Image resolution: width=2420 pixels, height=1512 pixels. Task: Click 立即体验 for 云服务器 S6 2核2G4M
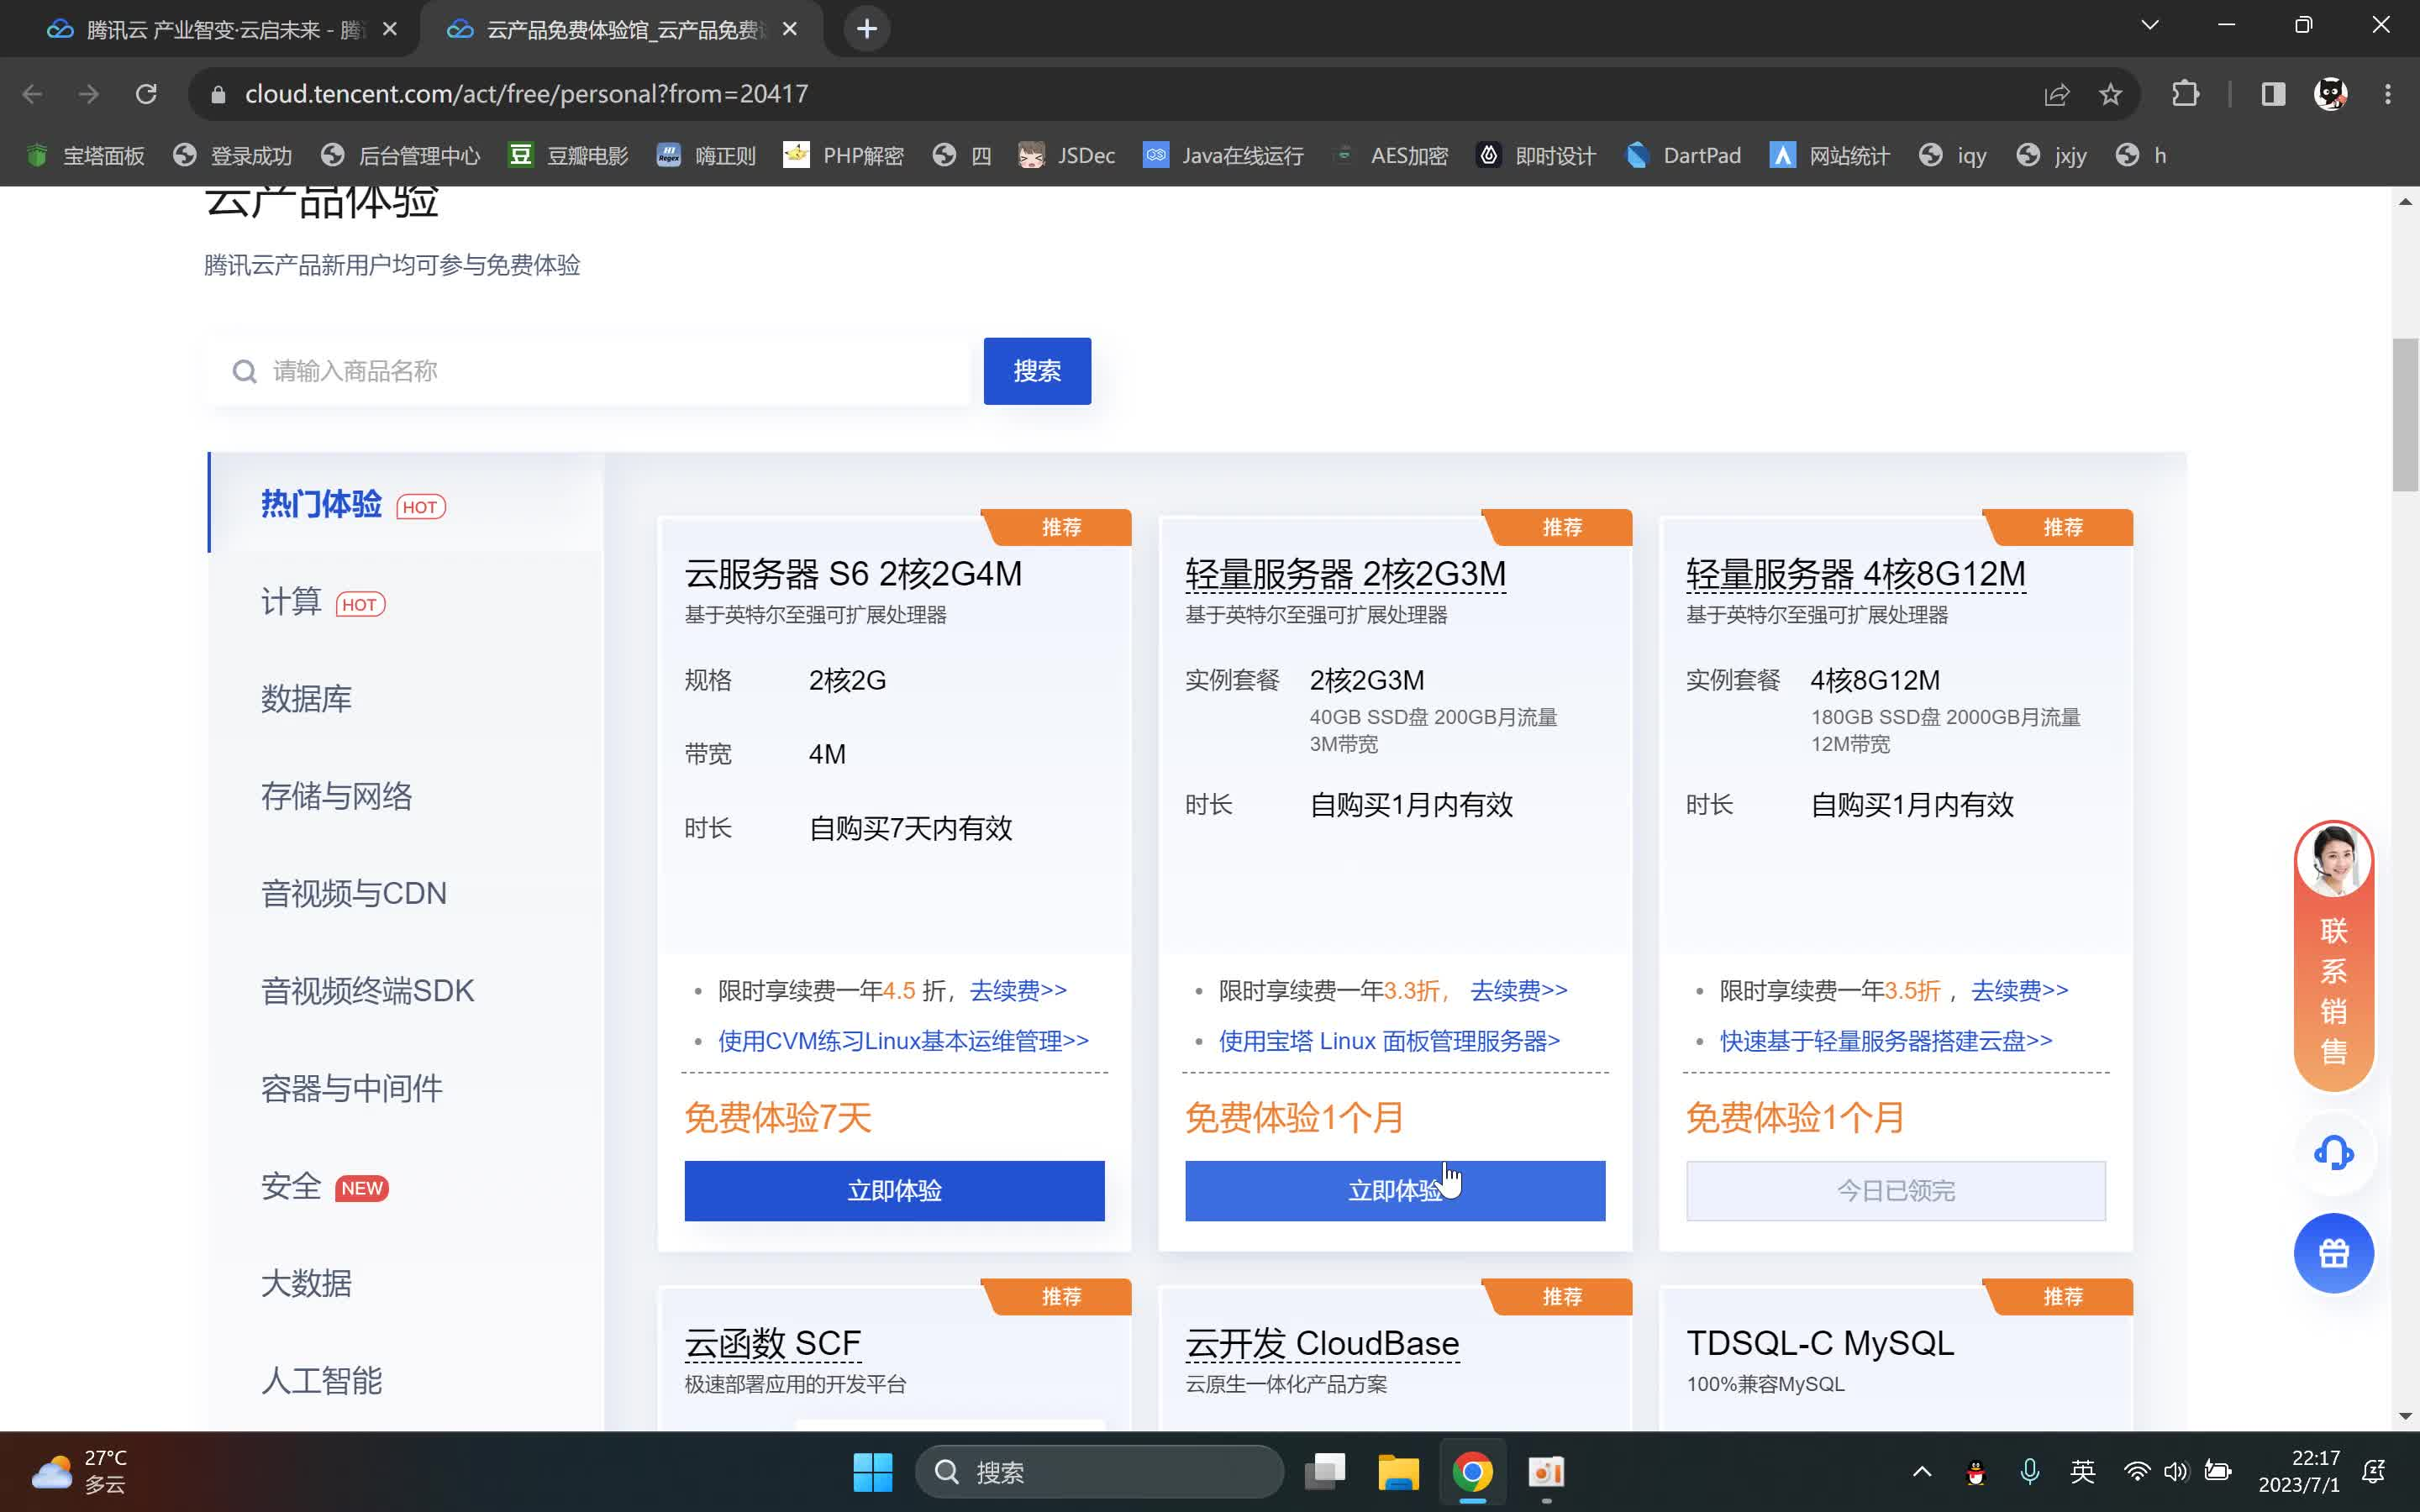click(x=893, y=1190)
